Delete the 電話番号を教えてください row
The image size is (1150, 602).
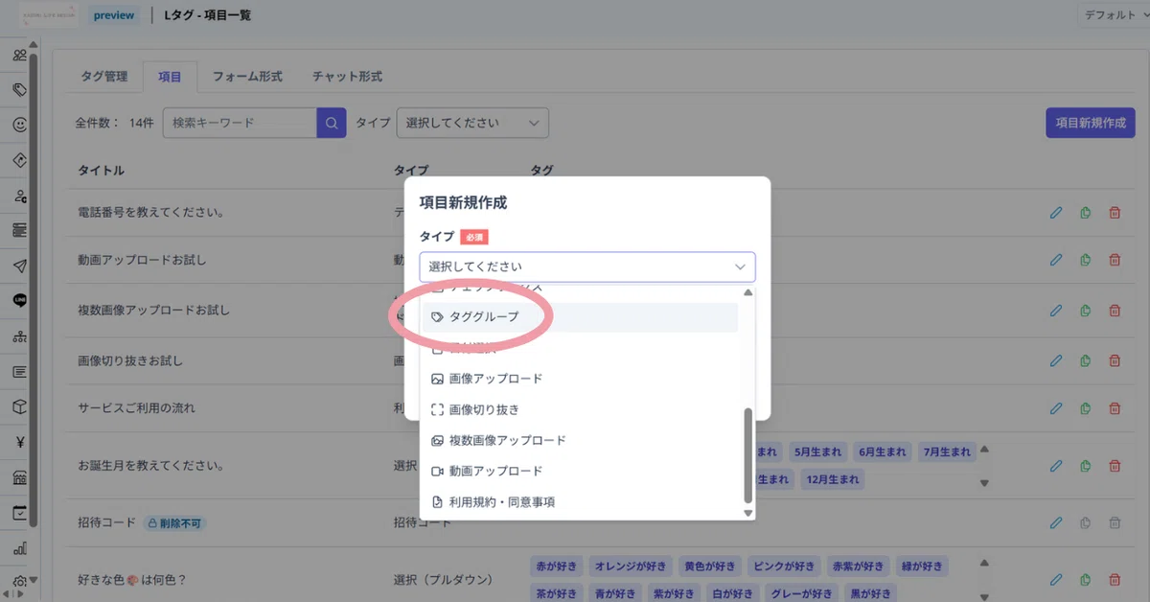[1115, 213]
